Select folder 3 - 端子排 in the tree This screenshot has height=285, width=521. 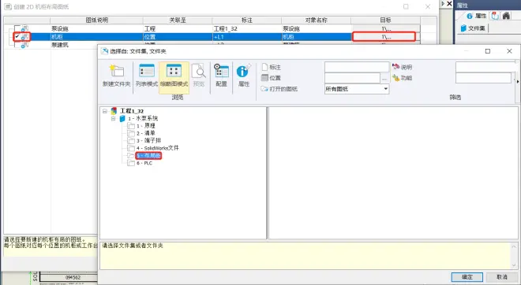pyautogui.click(x=148, y=140)
